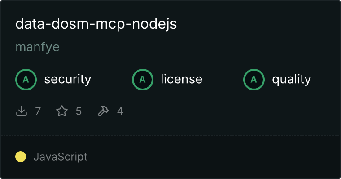This screenshot has height=179, width=341.
Task: Click the empty space right of manfye
Action: 196,47
